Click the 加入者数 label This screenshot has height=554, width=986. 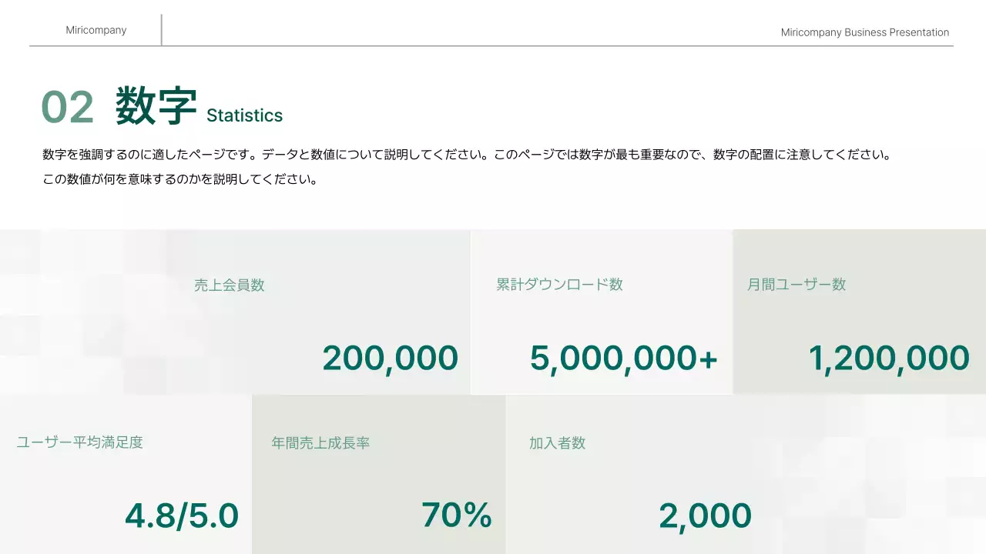click(x=557, y=443)
